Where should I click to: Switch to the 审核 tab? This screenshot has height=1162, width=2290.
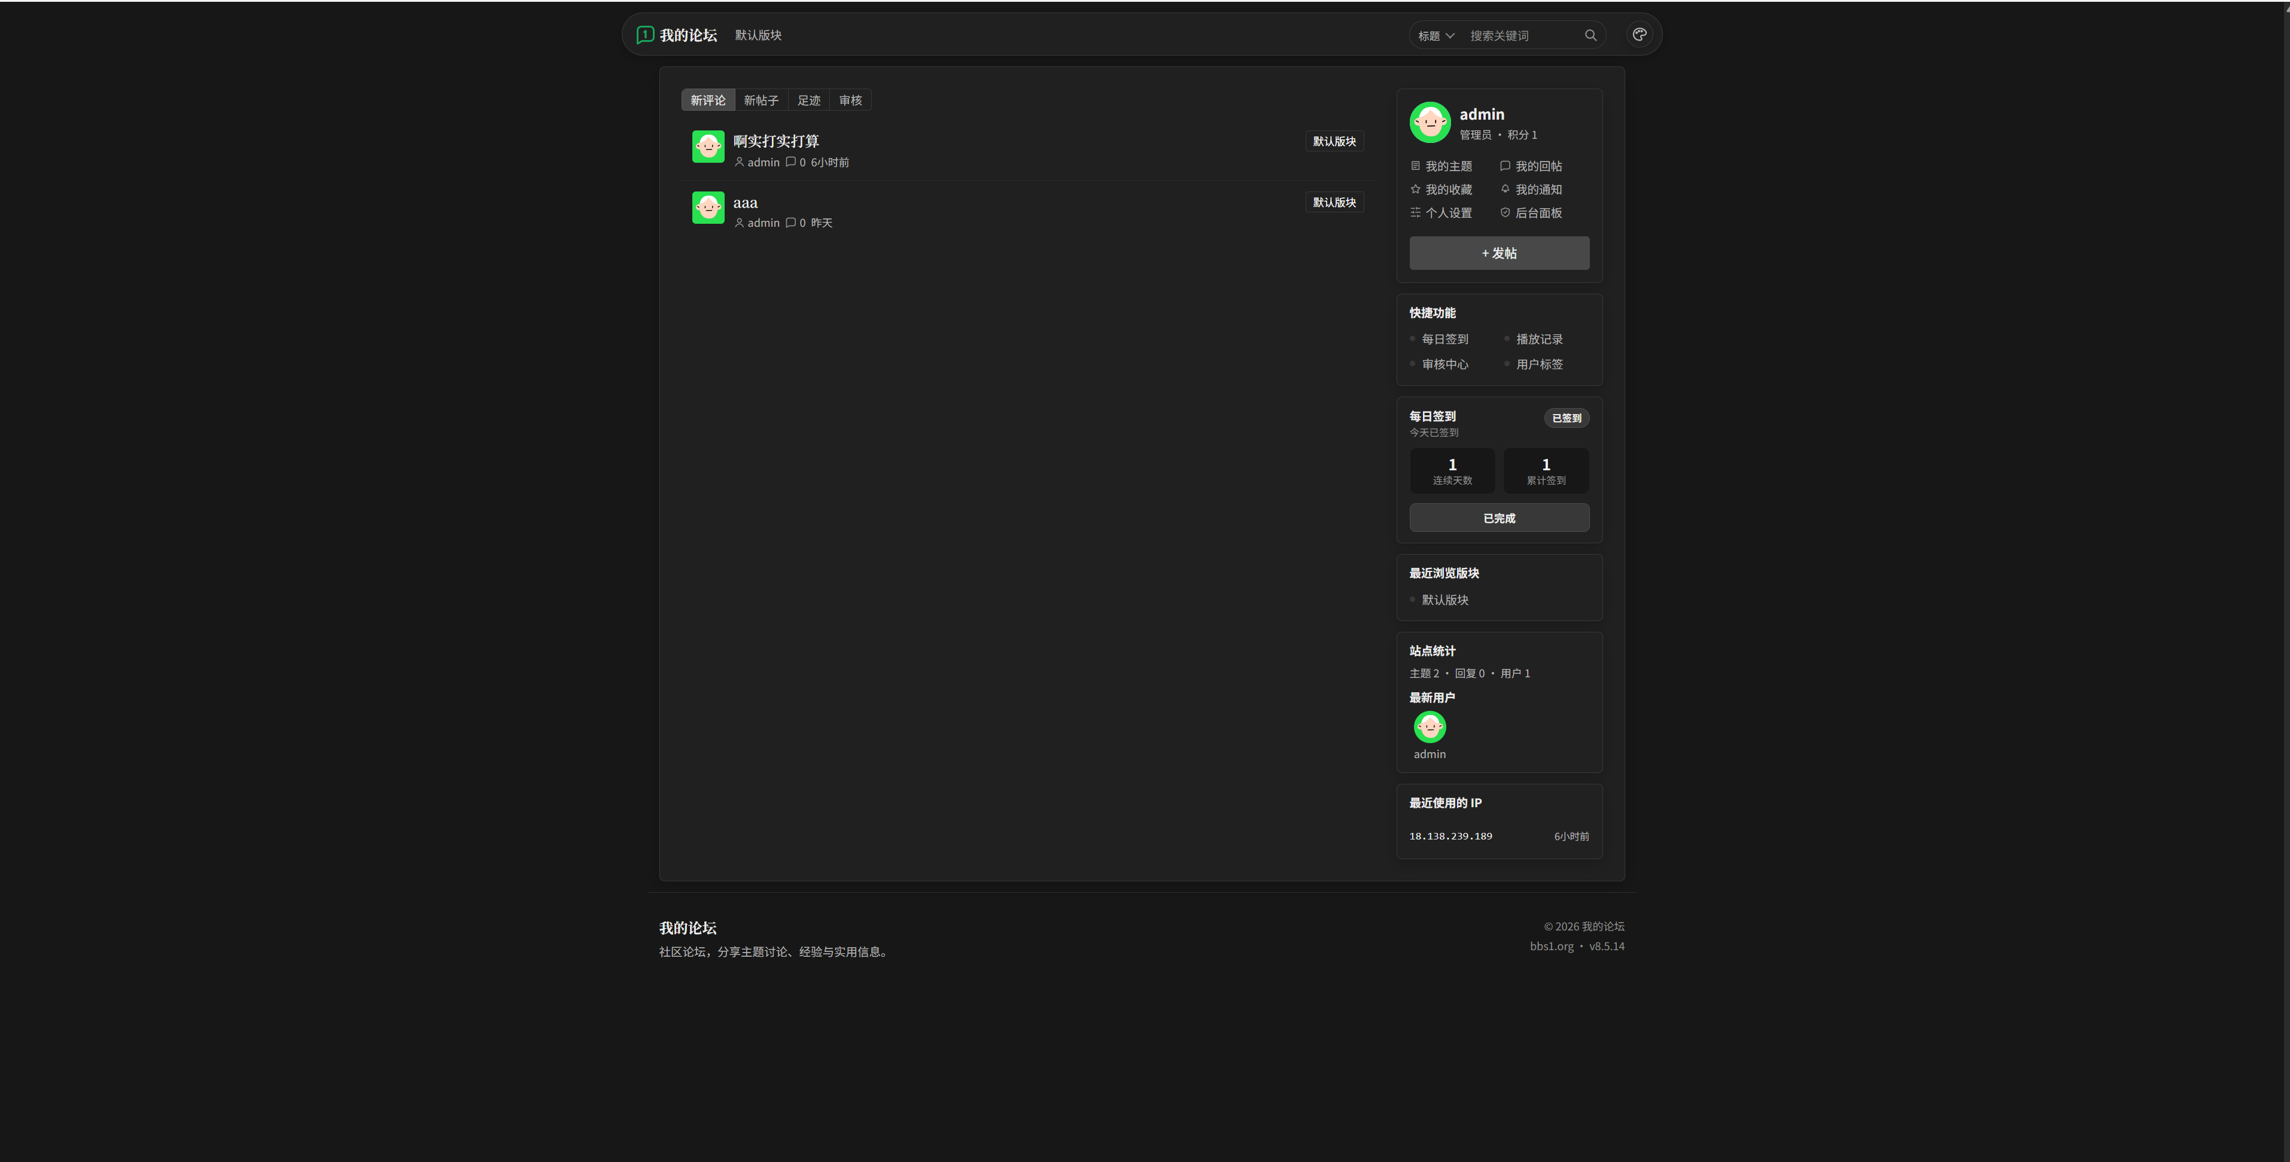click(851, 101)
